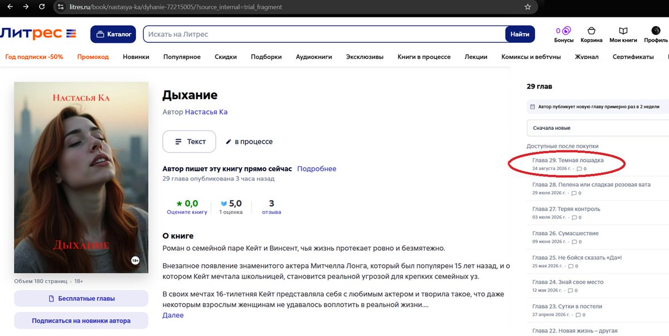669x336 pixels.
Task: Open the 3 отзыва reviews link
Action: point(272,207)
